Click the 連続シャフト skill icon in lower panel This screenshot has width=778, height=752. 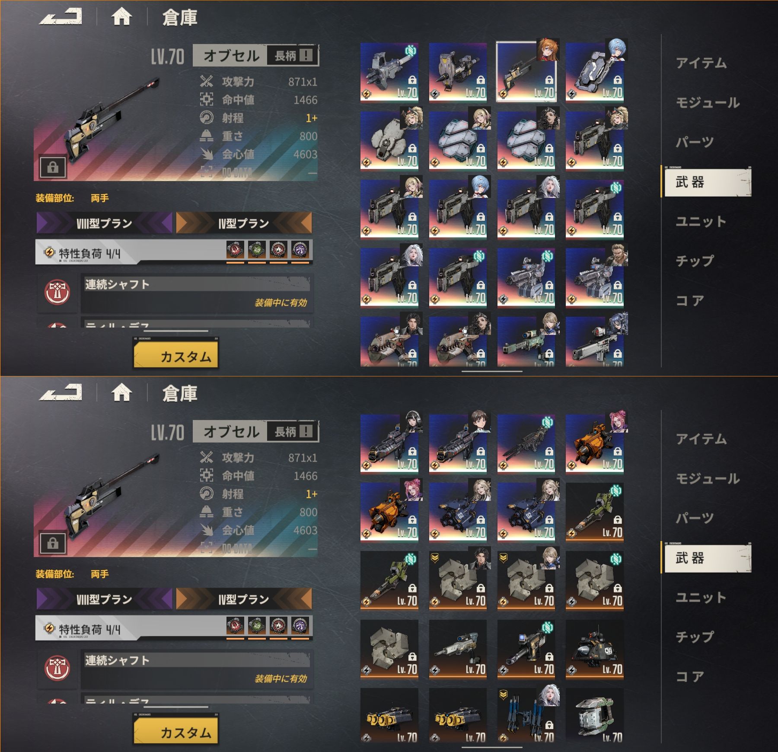tap(57, 669)
